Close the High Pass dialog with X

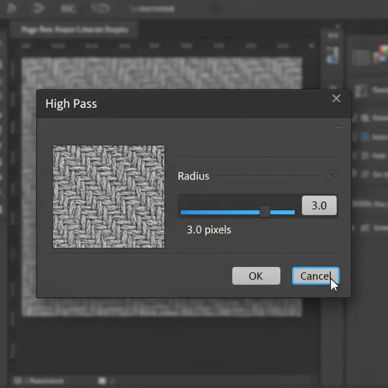(336, 99)
